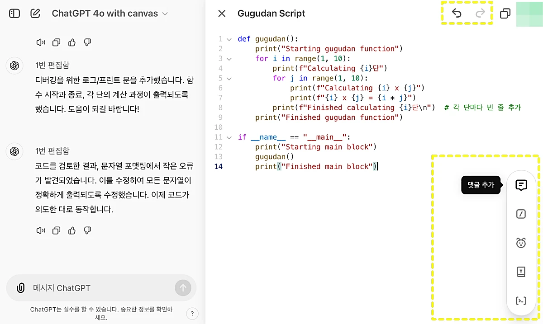Thumbs up the top message
543x324 pixels.
pos(72,42)
